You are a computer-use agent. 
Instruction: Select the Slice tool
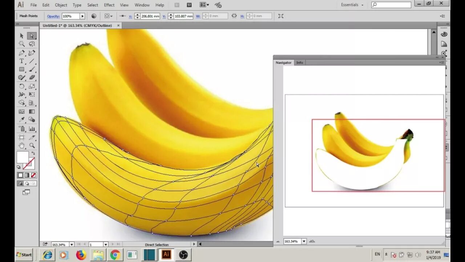tap(32, 137)
